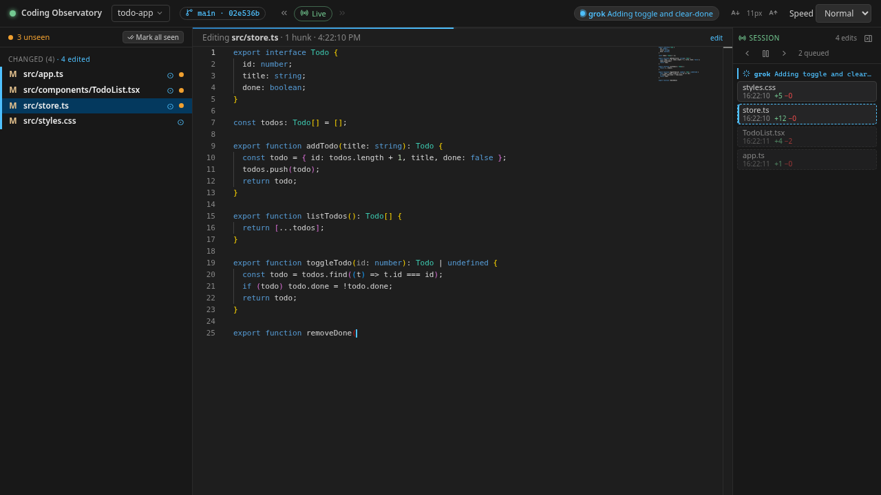Click the unseen orange dot on src/app.ts
This screenshot has width=881, height=495.
181,75
